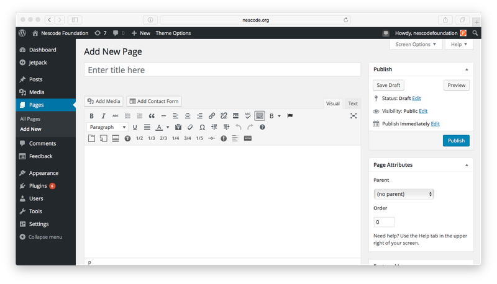Open keyboard shortcuts help
Screen dimensions: 497x284
(262, 127)
